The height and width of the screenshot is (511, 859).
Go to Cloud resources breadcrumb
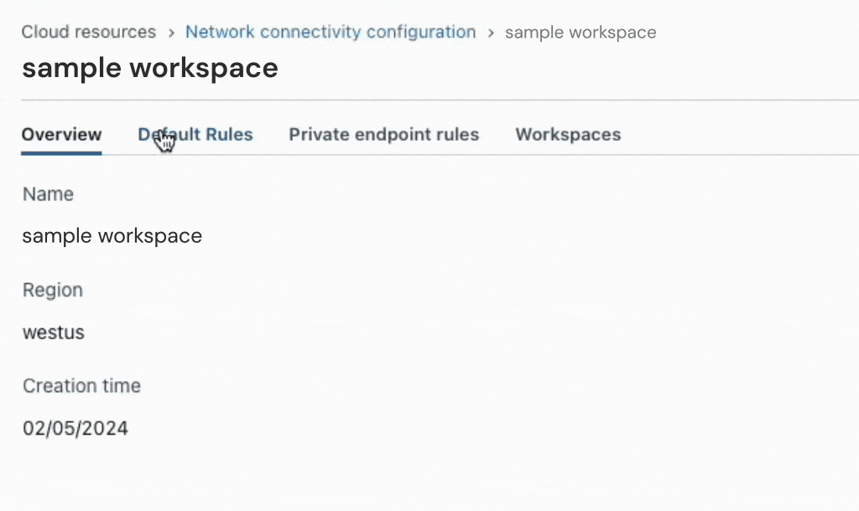(x=88, y=33)
